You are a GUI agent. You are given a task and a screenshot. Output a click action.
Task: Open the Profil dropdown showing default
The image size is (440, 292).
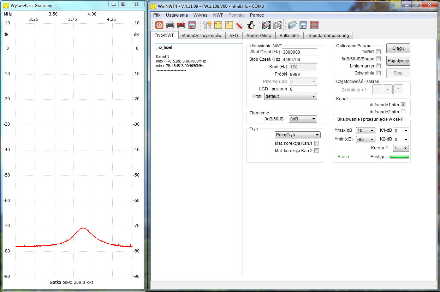pos(290,96)
